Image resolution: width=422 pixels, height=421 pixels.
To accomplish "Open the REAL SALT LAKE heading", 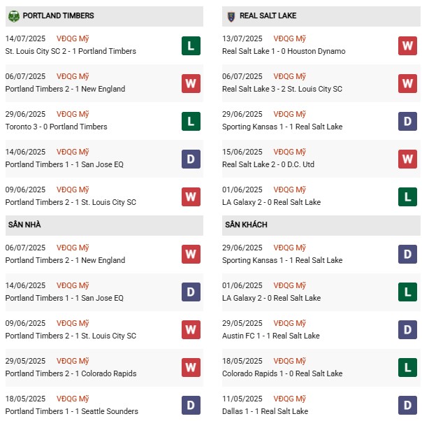I will coord(268,15).
